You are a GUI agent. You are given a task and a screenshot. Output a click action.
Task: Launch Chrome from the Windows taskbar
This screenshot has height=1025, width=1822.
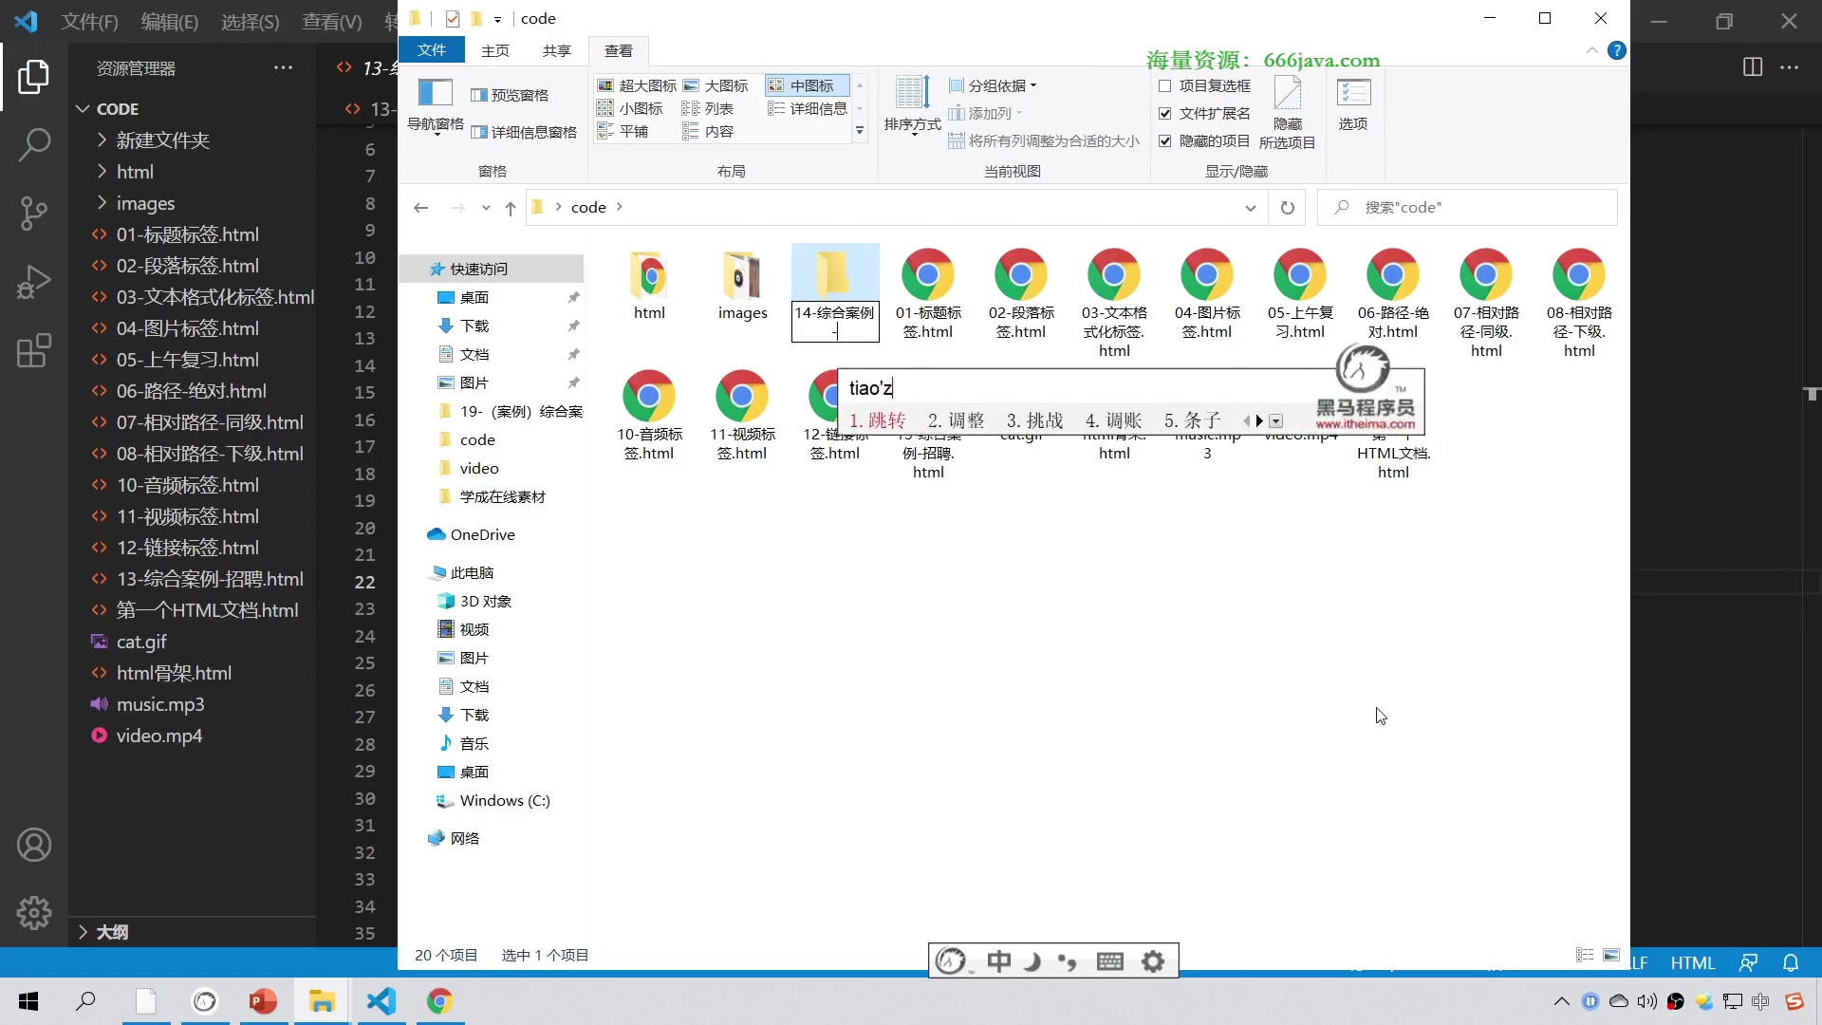[439, 1001]
